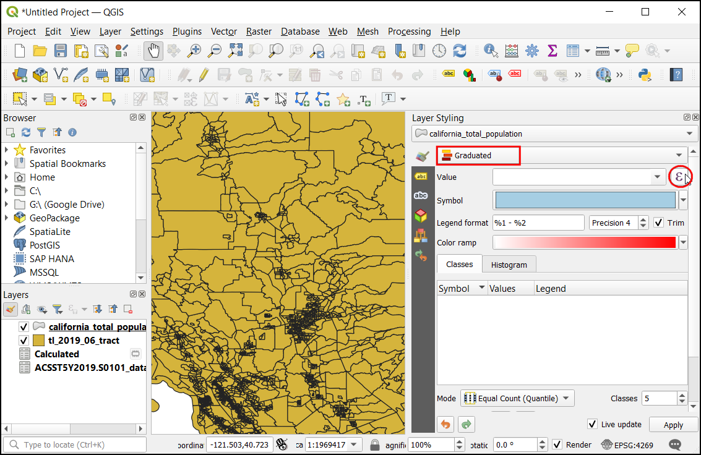The height and width of the screenshot is (455, 701).
Task: Click the Save Project floppy icon
Action: (x=61, y=51)
